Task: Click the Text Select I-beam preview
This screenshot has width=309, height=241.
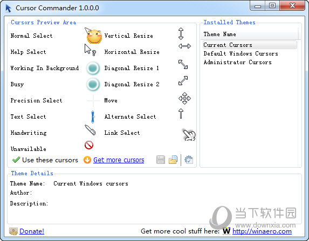Action: 93,116
